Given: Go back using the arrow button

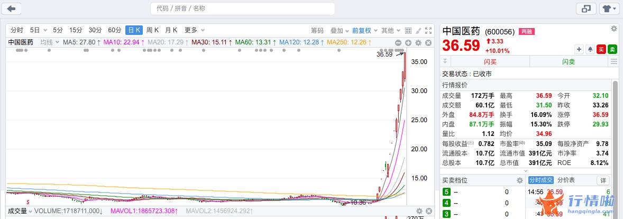Looking at the screenshot, I should pyautogui.click(x=11, y=9).
